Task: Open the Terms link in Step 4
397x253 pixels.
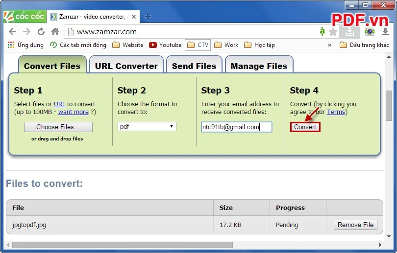Action: pyautogui.click(x=336, y=112)
